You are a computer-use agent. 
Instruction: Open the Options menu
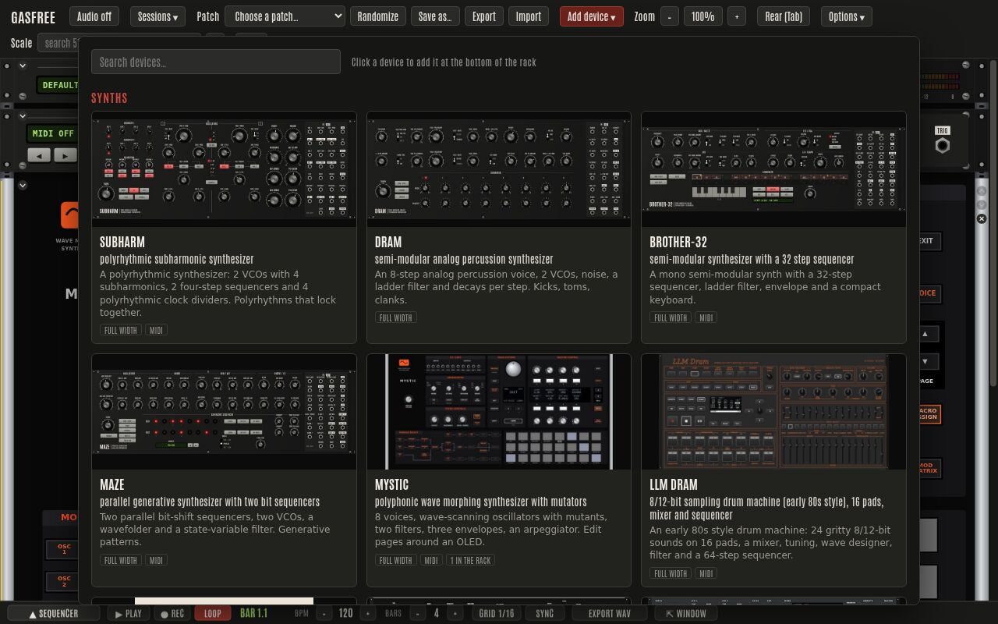(846, 16)
